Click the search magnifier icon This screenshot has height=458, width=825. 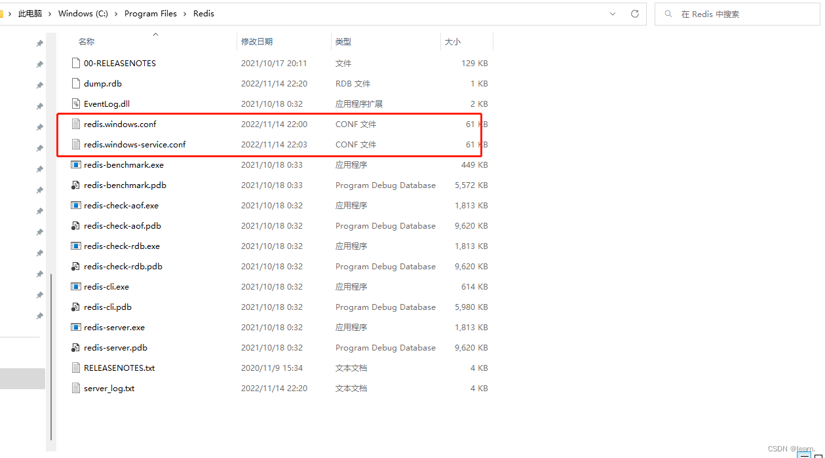click(x=668, y=13)
